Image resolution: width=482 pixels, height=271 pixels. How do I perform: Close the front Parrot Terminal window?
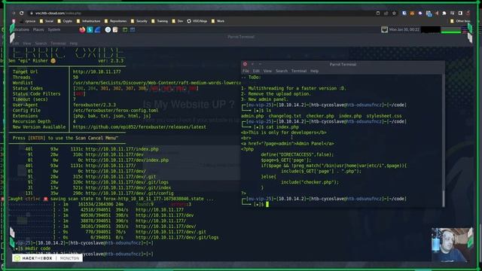[x=245, y=64]
